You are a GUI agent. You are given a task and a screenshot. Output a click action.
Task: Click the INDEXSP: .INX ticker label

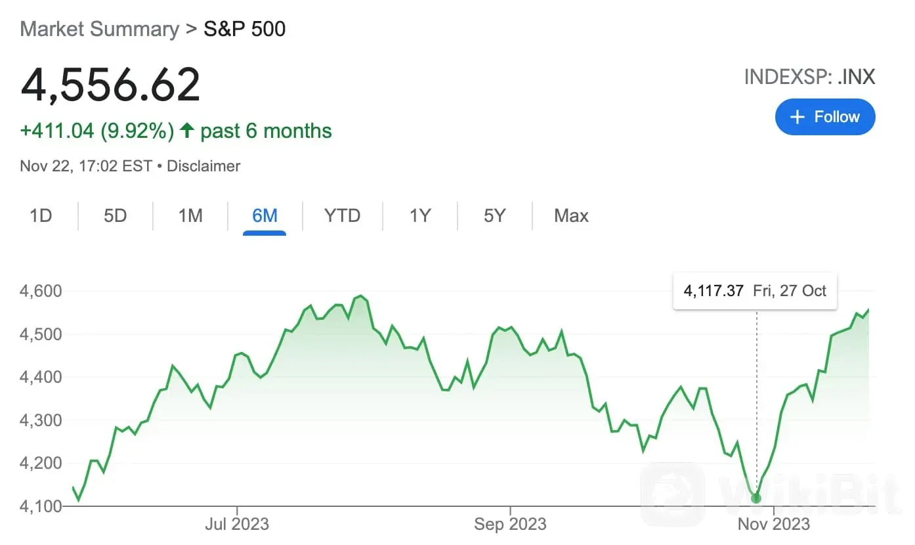pos(809,77)
